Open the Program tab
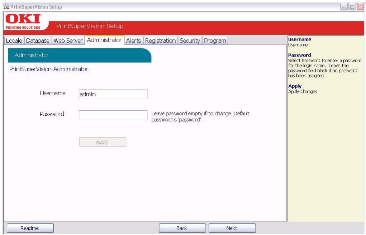366x235 pixels. [215, 40]
